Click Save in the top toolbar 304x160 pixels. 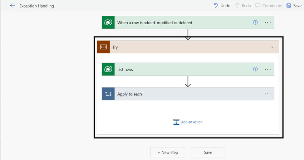click(x=294, y=6)
